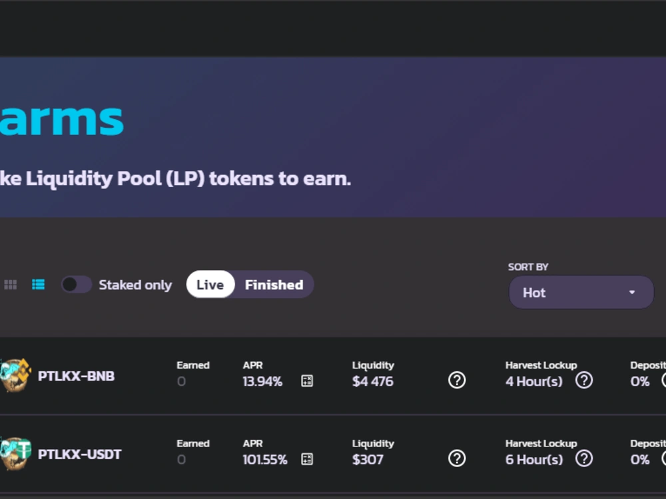Click the PTLKX-BNB token pair icon
This screenshot has height=499, width=666.
tap(15, 375)
